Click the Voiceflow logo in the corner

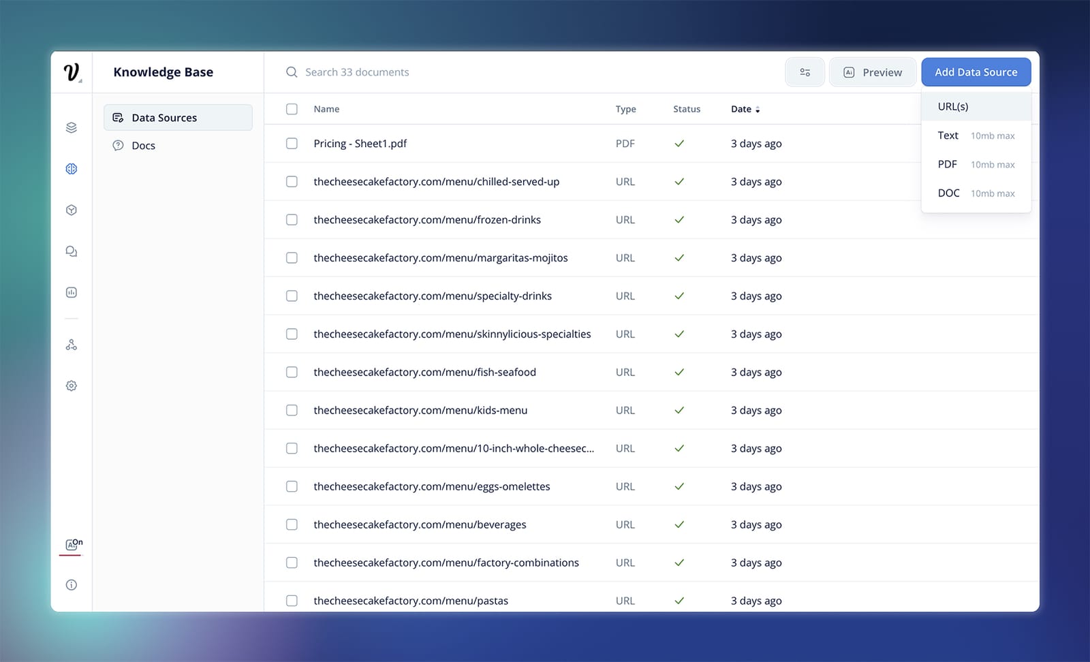click(x=70, y=72)
